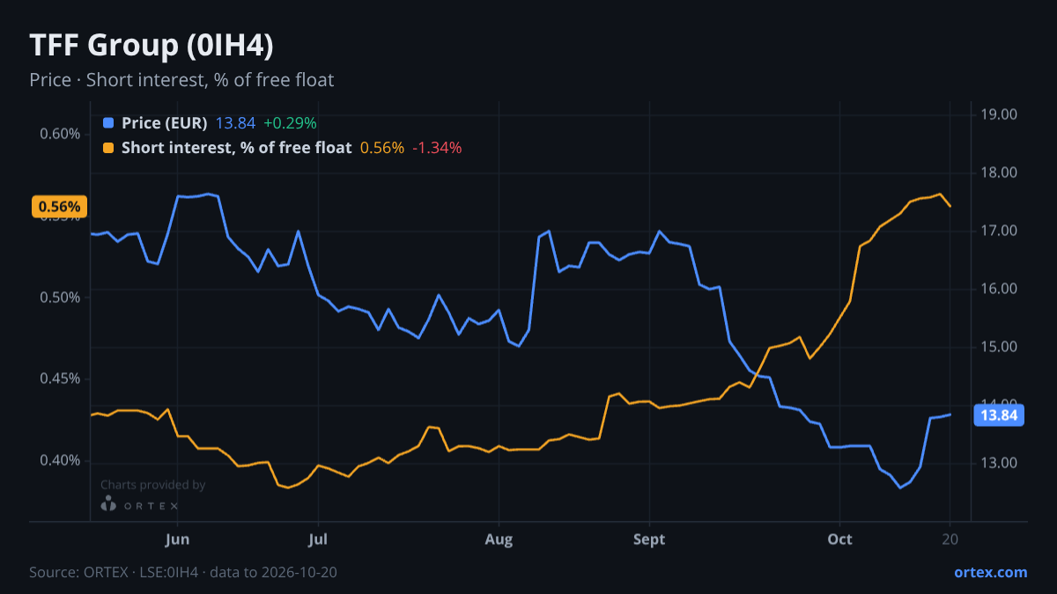
Task: Click the 16.00 right axis label
Action: (x=1000, y=289)
